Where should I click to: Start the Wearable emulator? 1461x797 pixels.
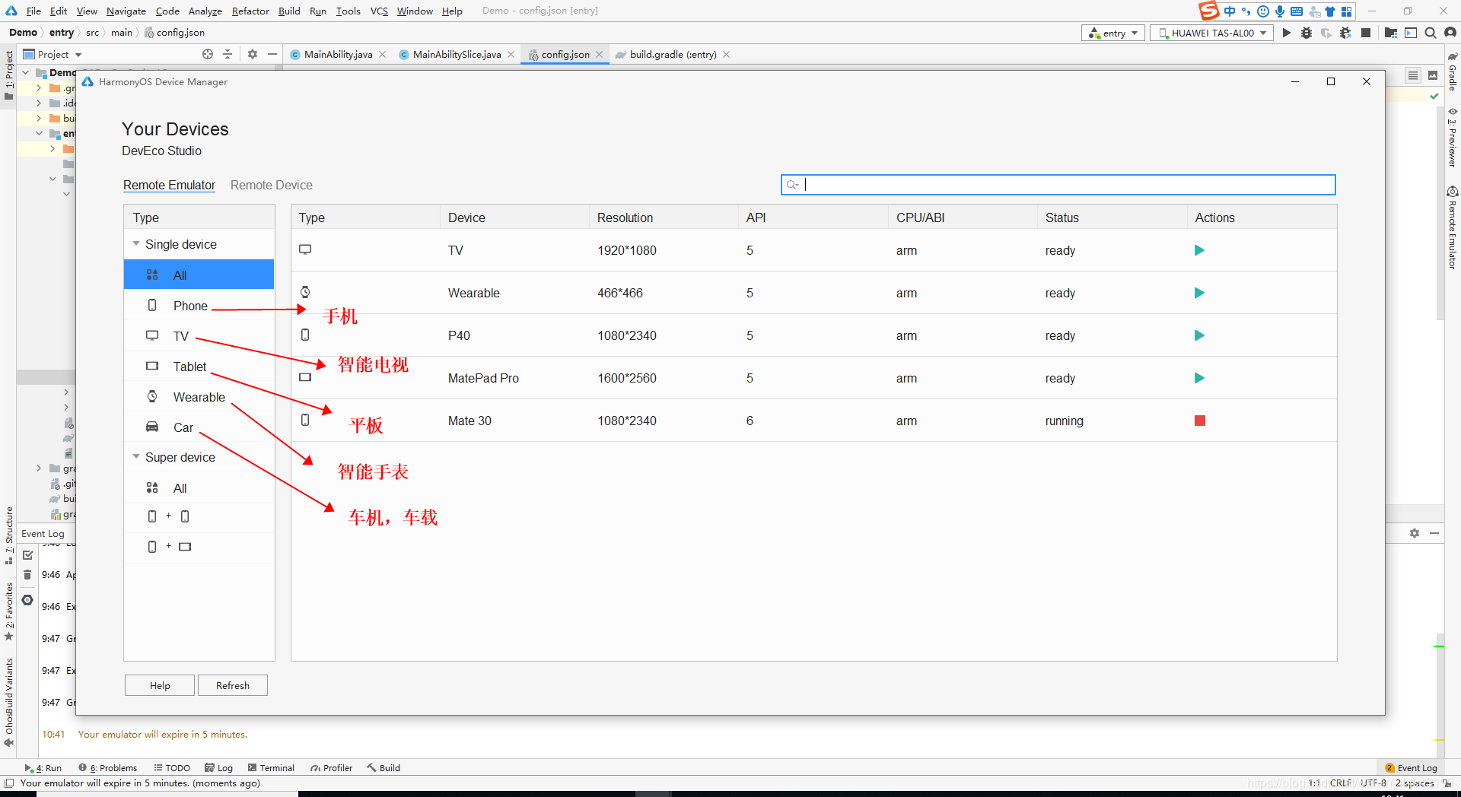pyautogui.click(x=1199, y=293)
